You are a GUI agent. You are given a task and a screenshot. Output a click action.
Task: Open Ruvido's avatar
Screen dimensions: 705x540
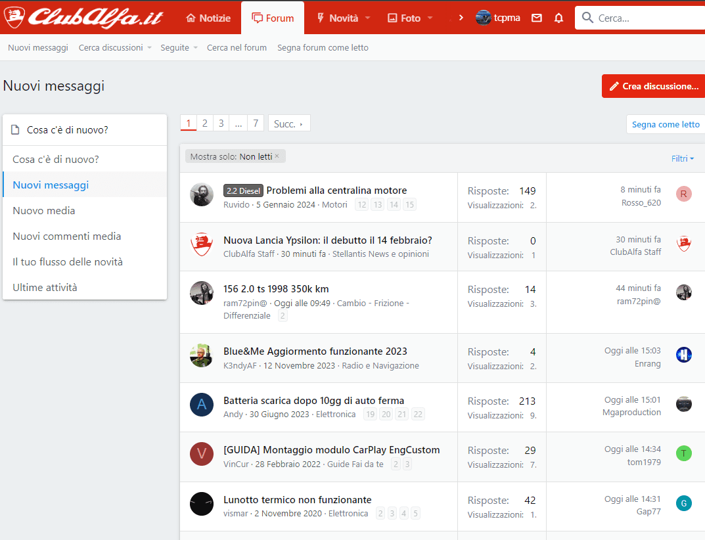pos(202,194)
